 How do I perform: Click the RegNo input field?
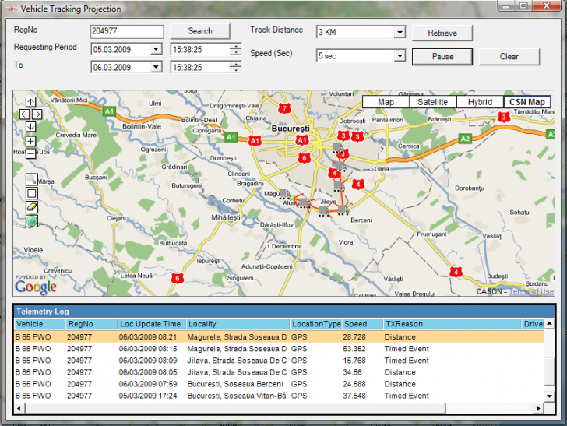(x=127, y=31)
